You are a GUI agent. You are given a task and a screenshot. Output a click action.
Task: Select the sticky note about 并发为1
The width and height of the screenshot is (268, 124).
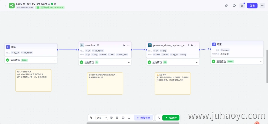(105, 84)
